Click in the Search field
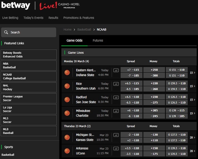Screen dimensions: 198x159 pos(29,32)
